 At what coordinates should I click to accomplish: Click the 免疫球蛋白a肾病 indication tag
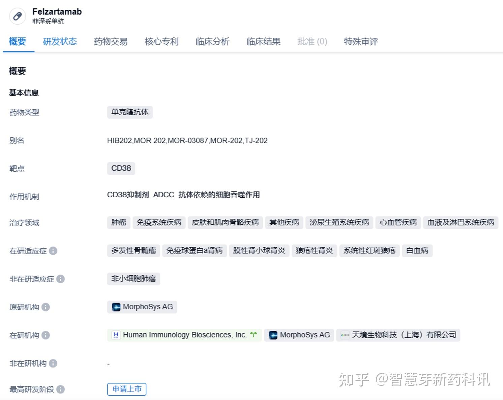(x=195, y=251)
